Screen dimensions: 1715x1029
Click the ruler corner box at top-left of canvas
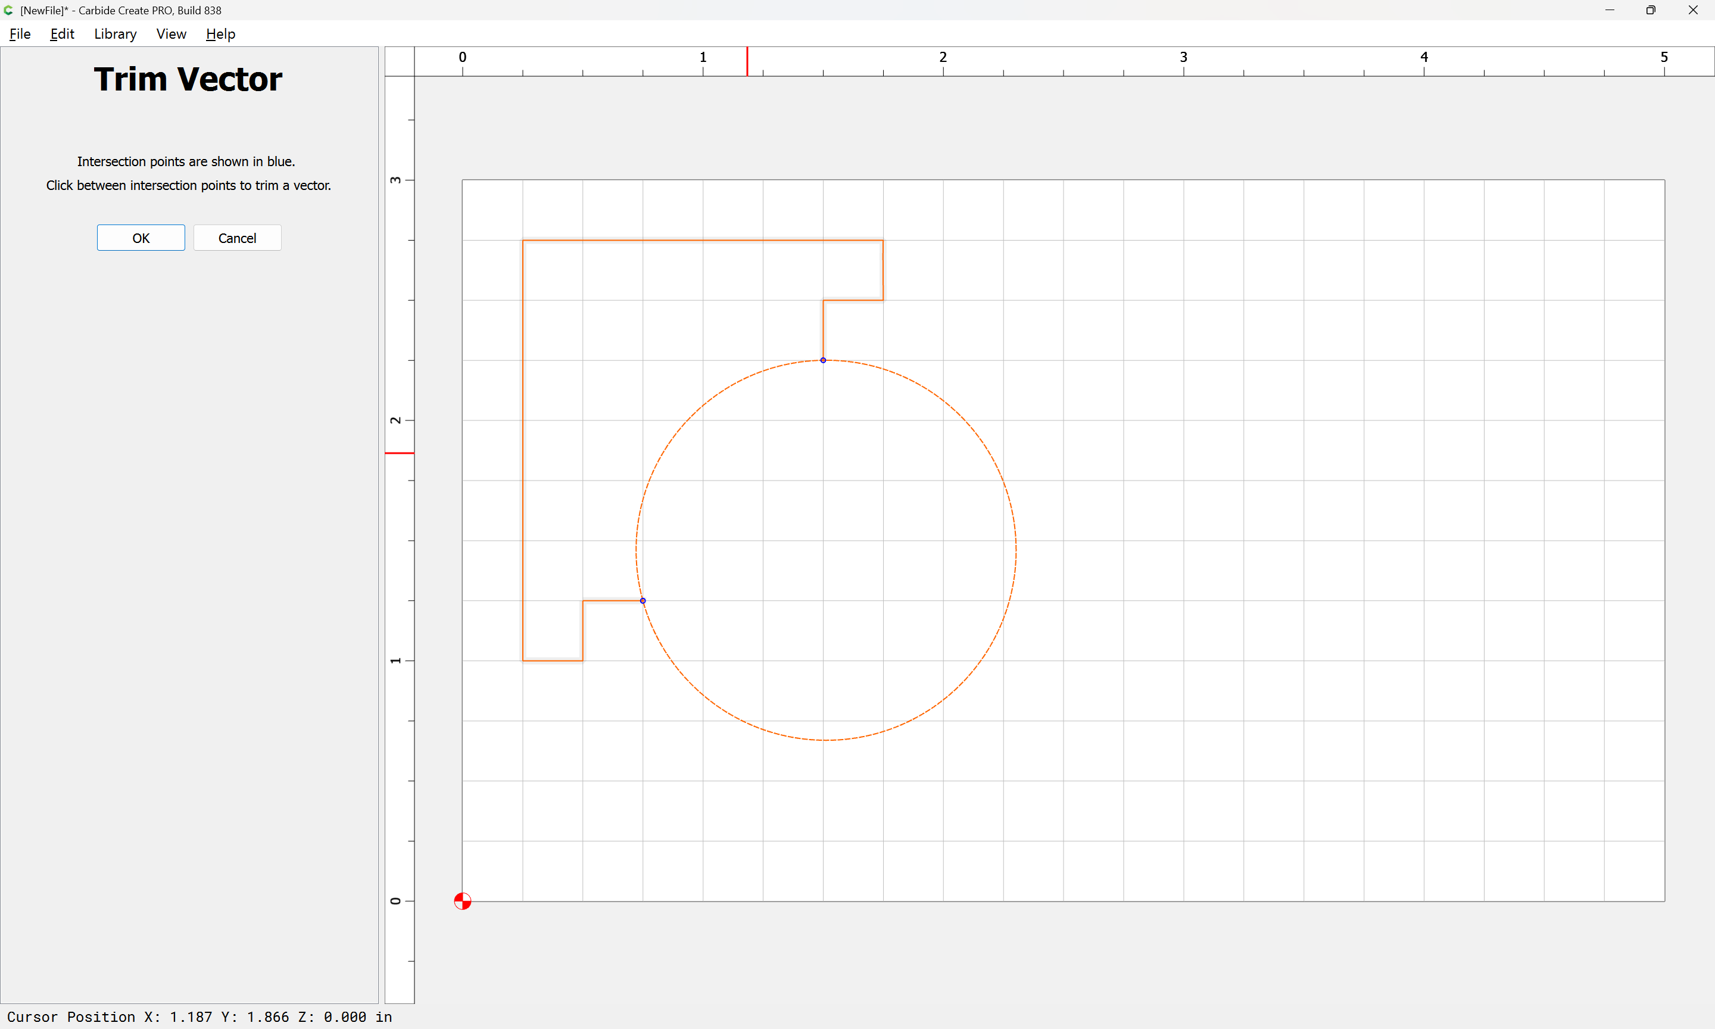click(400, 61)
